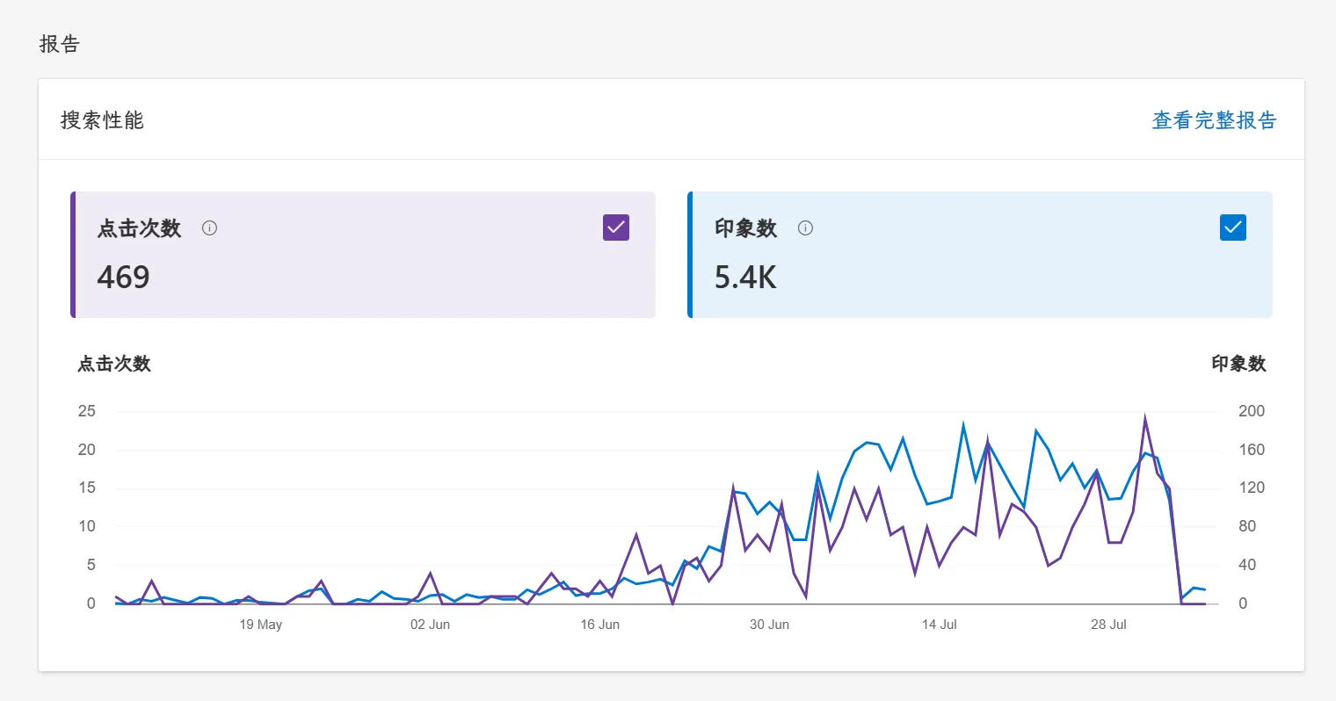Select the 14 Jul date label

939,625
